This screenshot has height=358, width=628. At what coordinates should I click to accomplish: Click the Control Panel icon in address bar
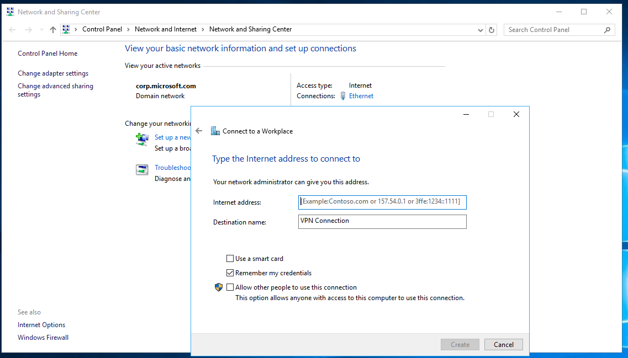[66, 30]
